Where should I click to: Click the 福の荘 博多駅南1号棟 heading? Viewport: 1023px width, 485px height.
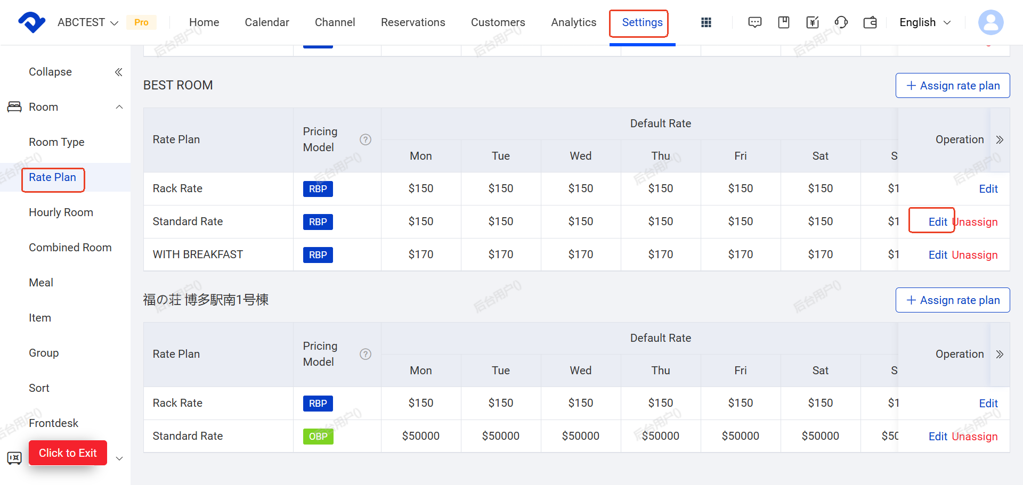pos(206,300)
